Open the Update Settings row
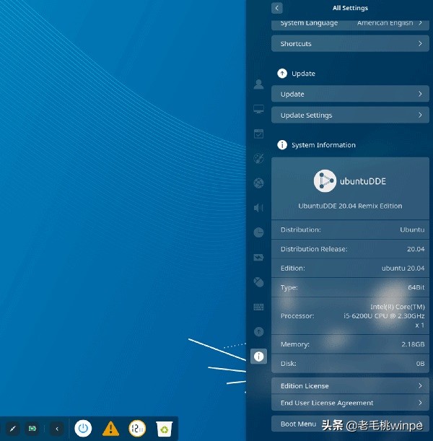 350,115
